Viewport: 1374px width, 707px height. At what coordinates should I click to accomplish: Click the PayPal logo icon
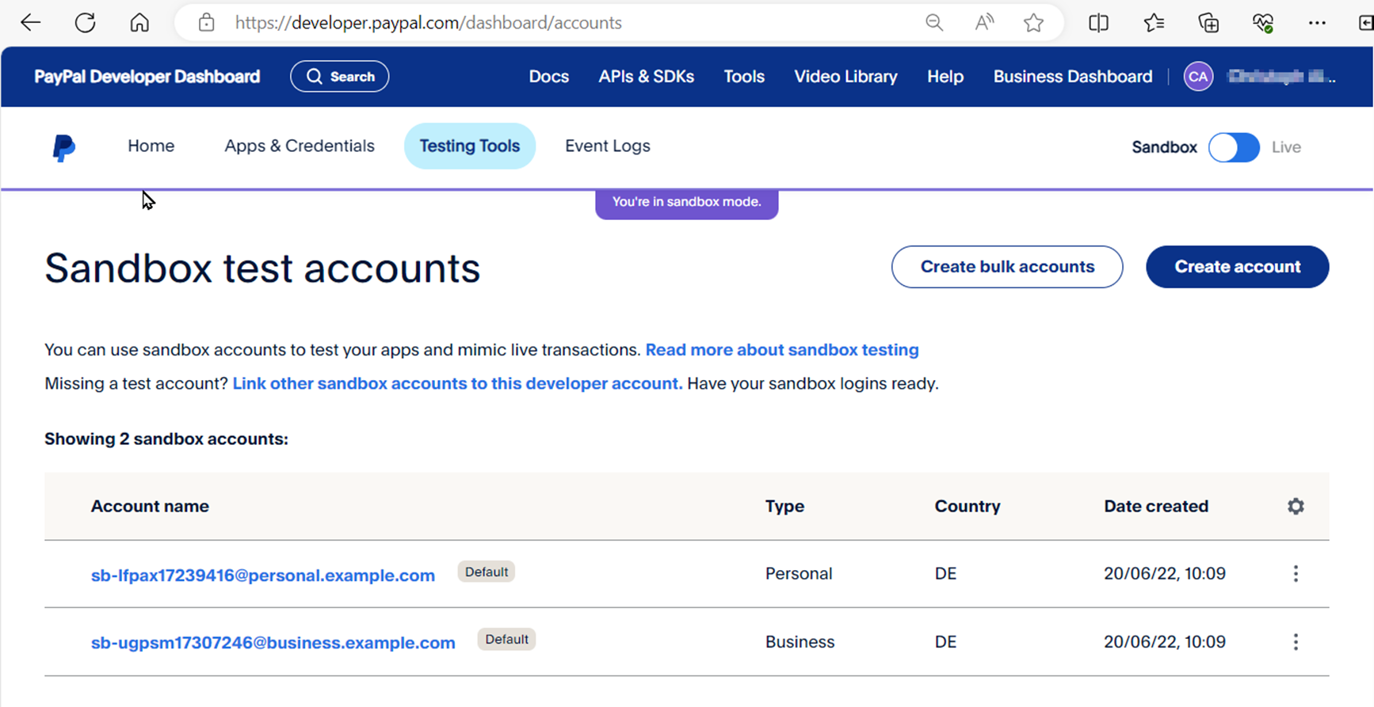[63, 147]
